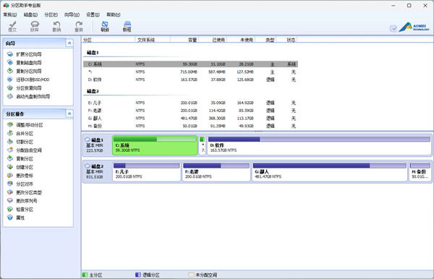
Task: Select the 磁盘1 基本 MBR disk label in the disk map
Action: tap(95, 145)
